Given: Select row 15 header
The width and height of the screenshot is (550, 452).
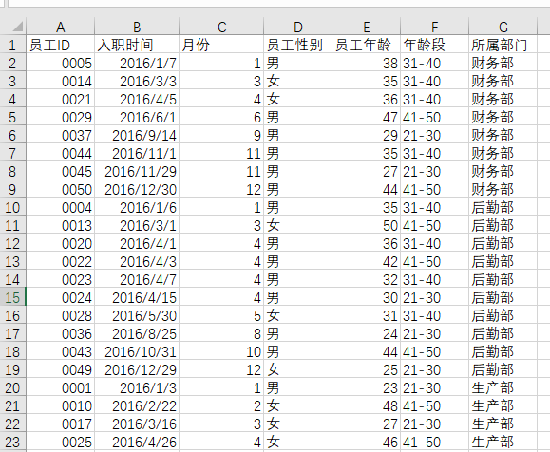Looking at the screenshot, I should pyautogui.click(x=12, y=298).
